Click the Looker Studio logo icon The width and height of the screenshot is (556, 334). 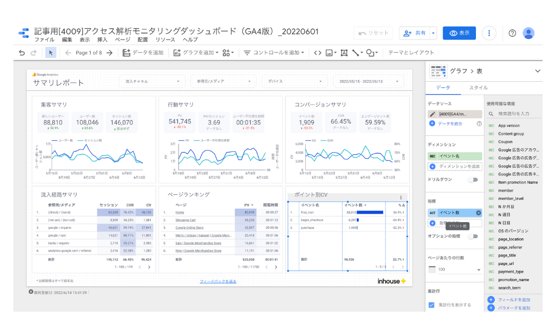coord(24,33)
